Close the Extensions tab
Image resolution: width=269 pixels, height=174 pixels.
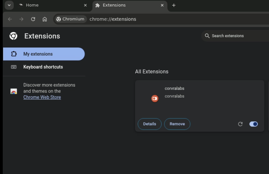pos(162,5)
